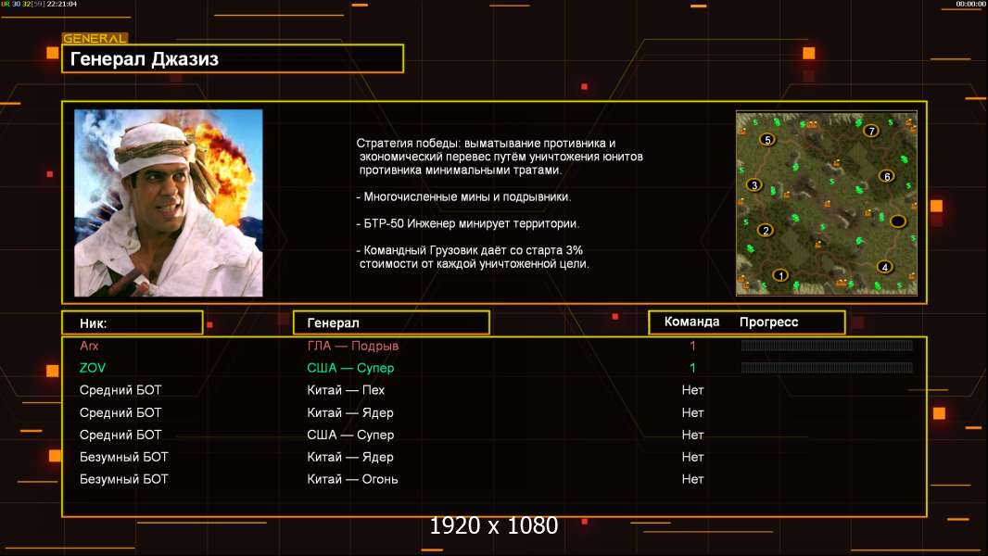988x556 pixels.
Task: Click the ZOV loading progress bar
Action: coord(827,367)
